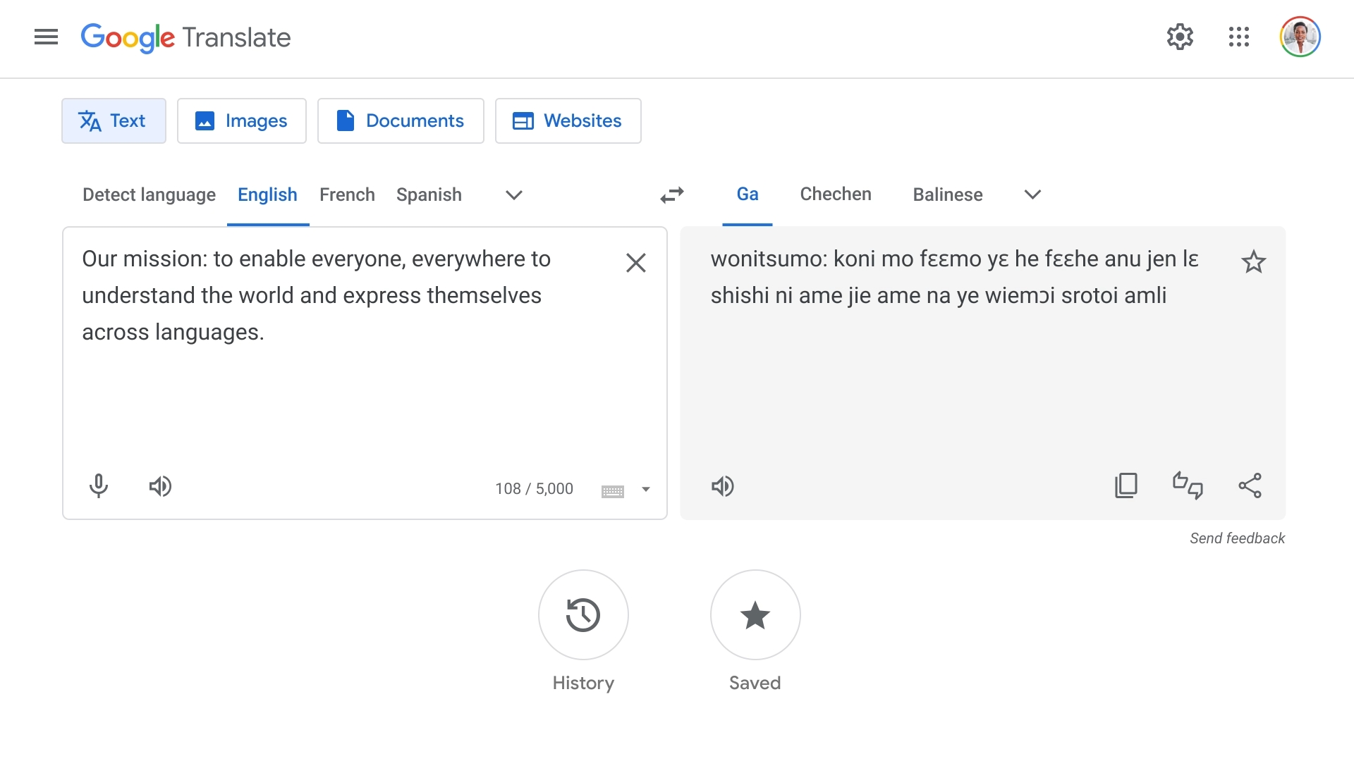Save translation with the star icon
This screenshot has height=761, width=1354.
click(x=1253, y=262)
